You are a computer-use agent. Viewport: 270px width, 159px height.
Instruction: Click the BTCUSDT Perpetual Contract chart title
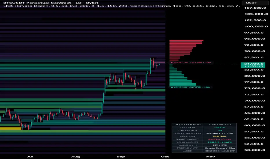pyautogui.click(x=51, y=3)
